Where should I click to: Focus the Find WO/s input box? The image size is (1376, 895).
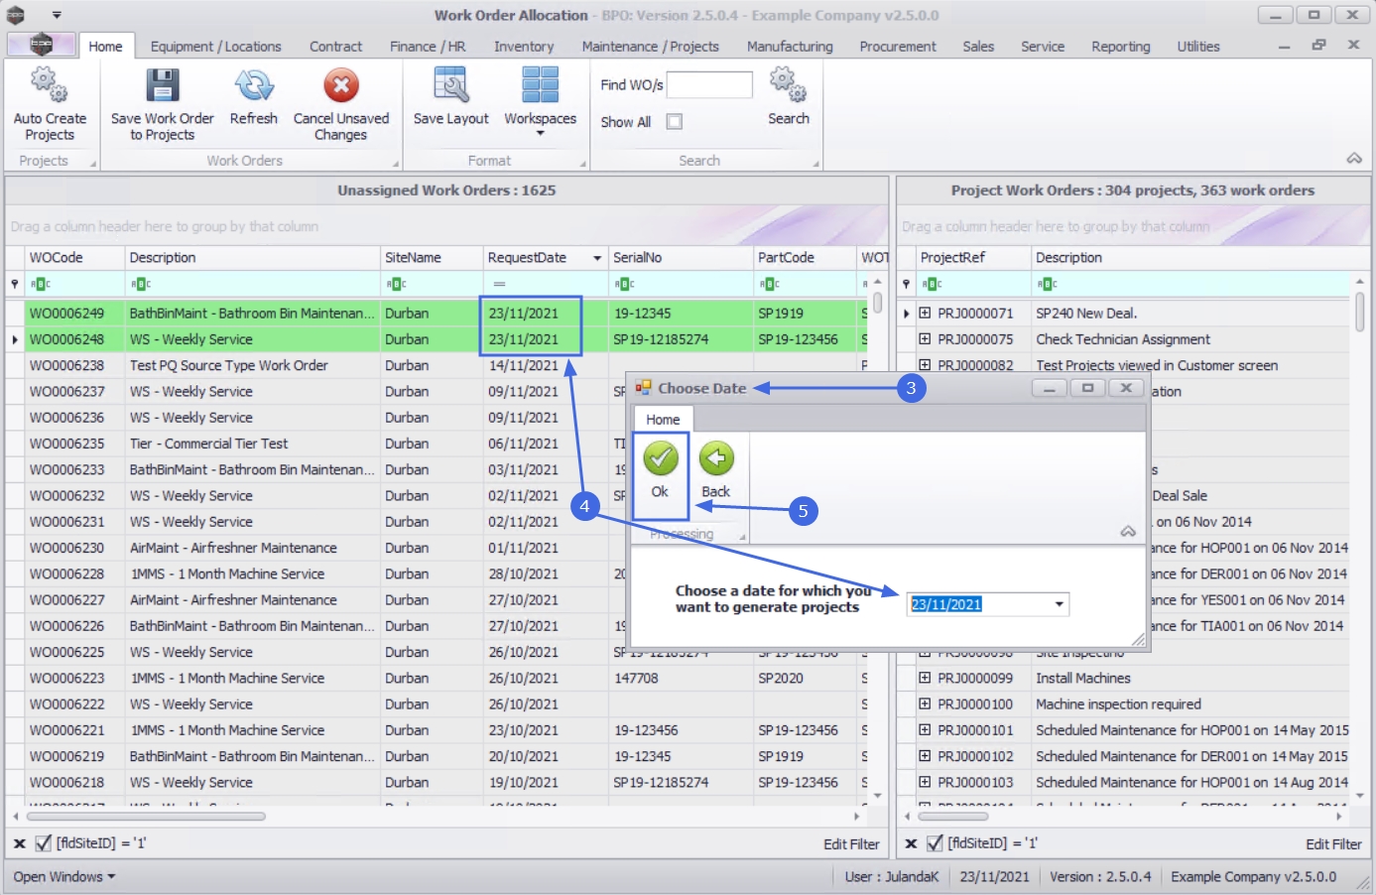tap(709, 85)
